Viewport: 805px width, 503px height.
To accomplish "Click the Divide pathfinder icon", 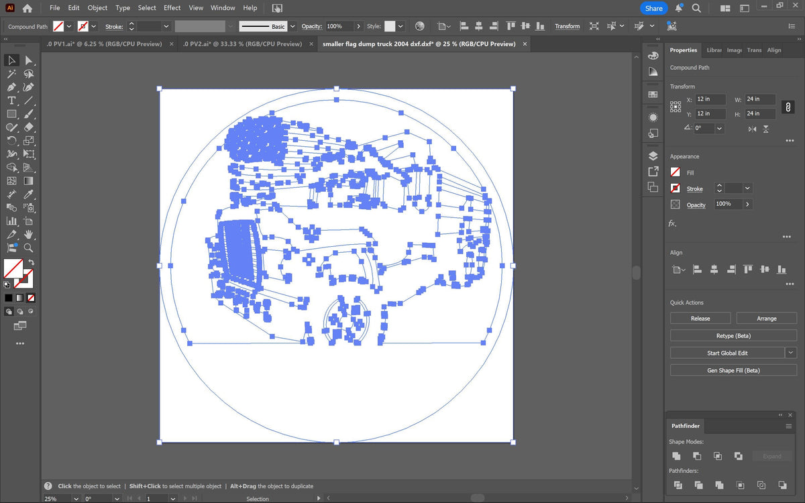I will pyautogui.click(x=678, y=485).
